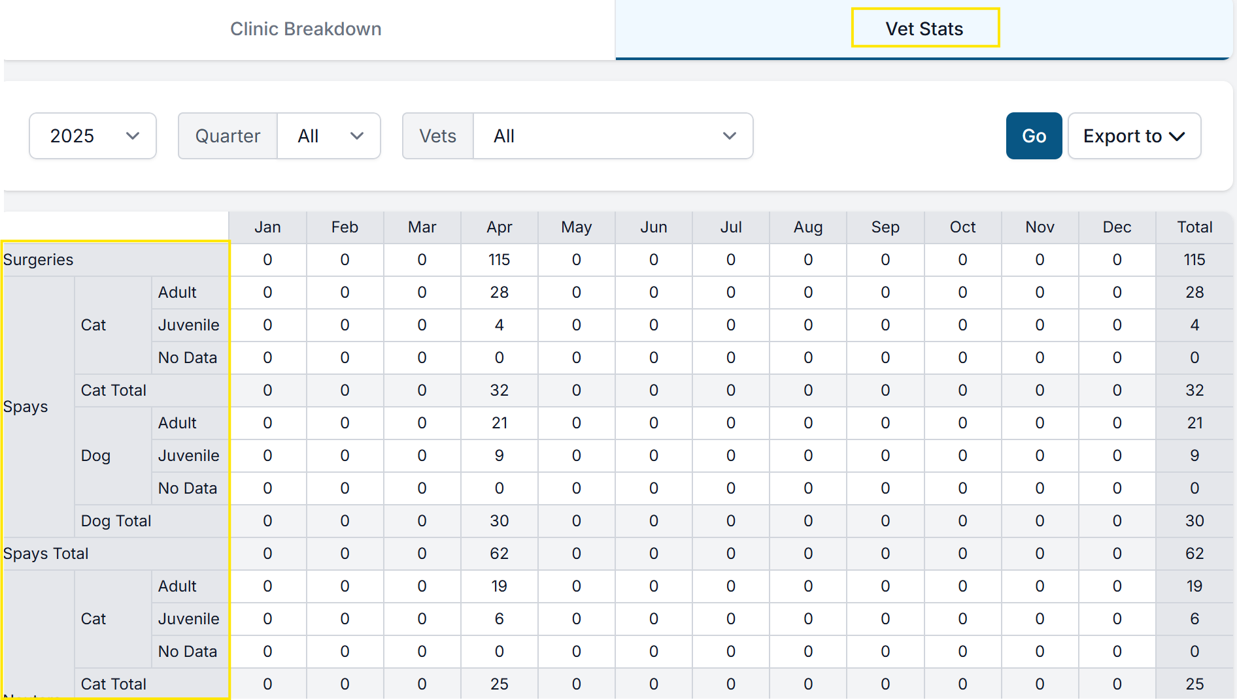Click the Dog group label under Spays
The height and width of the screenshot is (700, 1237).
point(95,456)
